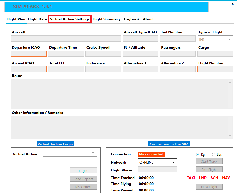Open the Flight Summary tab

click(x=106, y=19)
